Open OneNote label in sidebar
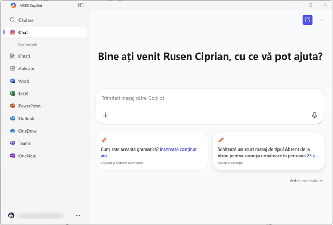The height and width of the screenshot is (225, 333). 27,156
